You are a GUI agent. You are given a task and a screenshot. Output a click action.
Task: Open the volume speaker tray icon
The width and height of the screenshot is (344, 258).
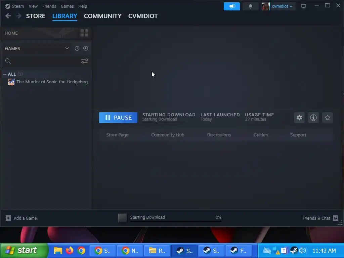click(303, 251)
